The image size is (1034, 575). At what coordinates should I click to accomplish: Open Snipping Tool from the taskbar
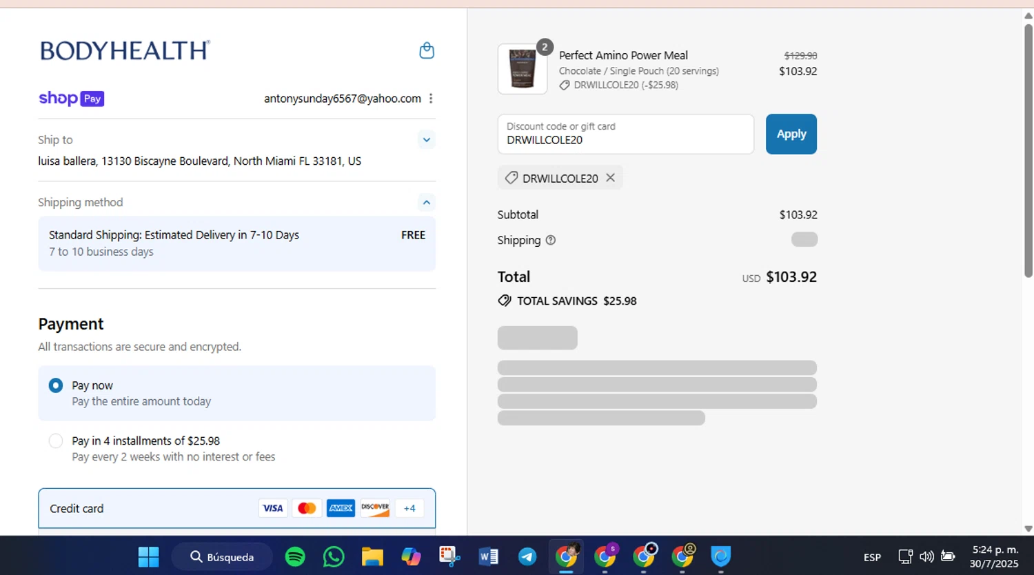[449, 556]
